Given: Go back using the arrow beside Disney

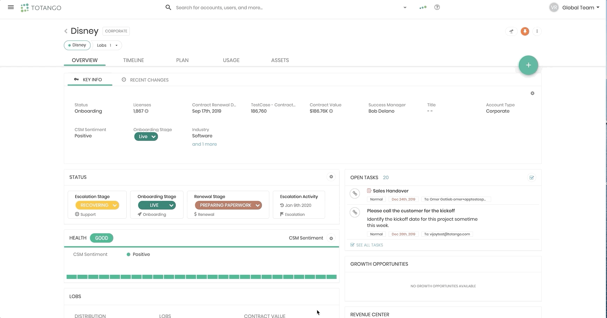Looking at the screenshot, I should [66, 31].
